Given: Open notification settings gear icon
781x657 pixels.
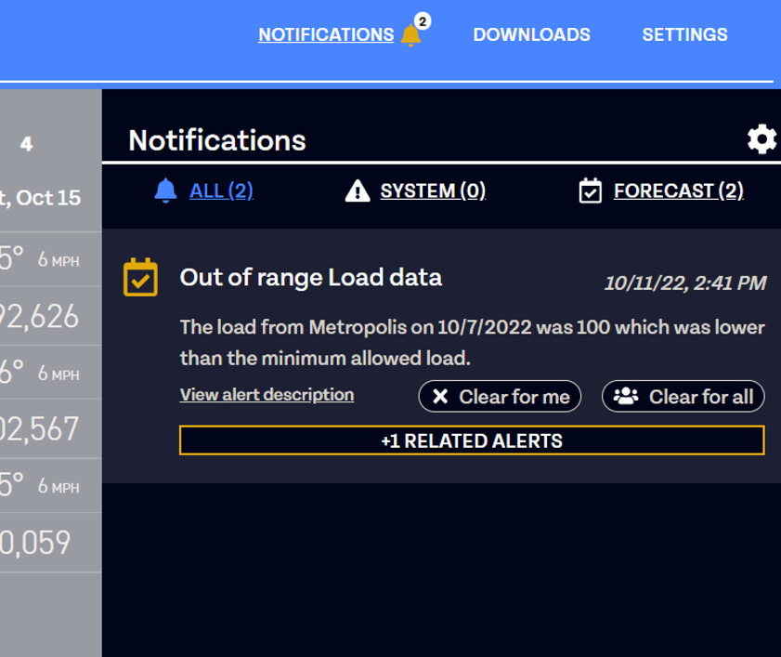Looking at the screenshot, I should pos(761,139).
